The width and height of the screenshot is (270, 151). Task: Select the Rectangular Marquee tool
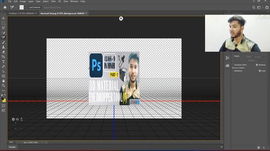(x=3, y=23)
